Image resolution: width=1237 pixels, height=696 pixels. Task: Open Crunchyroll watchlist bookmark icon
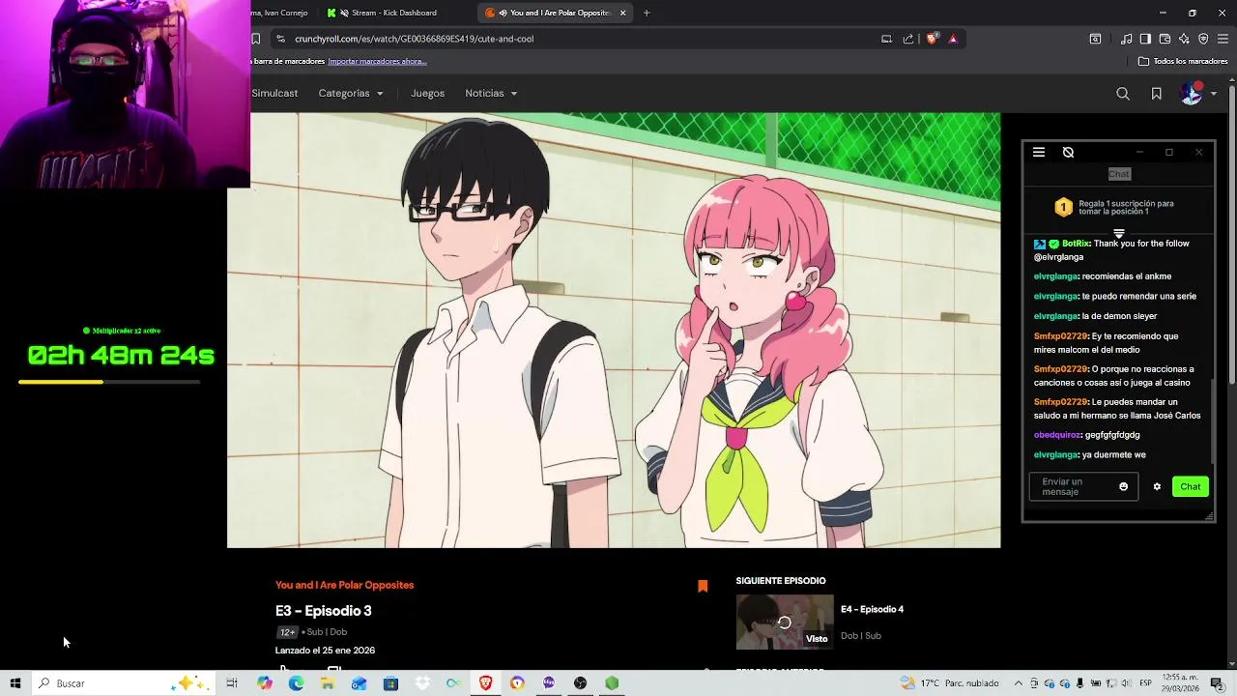pyautogui.click(x=1156, y=94)
